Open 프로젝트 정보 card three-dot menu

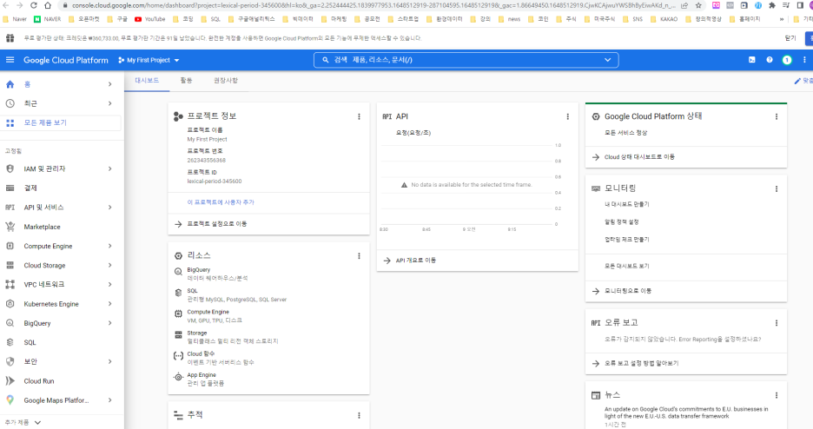(x=359, y=116)
